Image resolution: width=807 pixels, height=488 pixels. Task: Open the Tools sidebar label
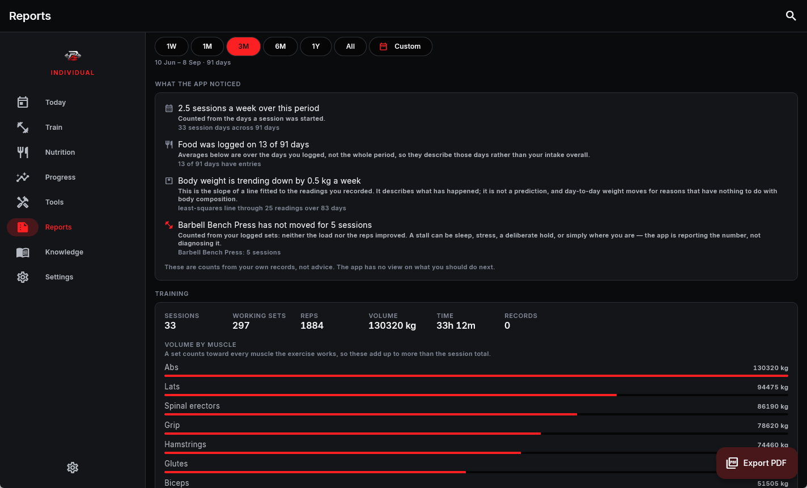click(x=54, y=202)
